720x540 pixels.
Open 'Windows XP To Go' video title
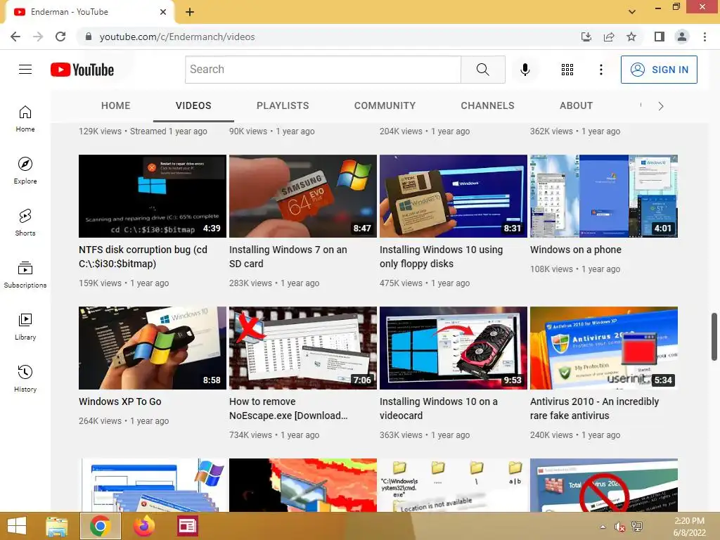[120, 401]
